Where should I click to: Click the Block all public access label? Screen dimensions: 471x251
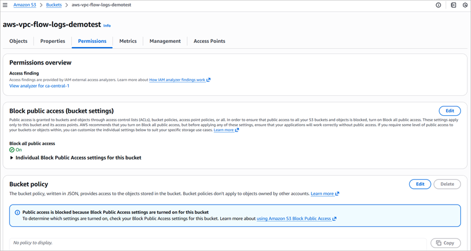pos(32,143)
